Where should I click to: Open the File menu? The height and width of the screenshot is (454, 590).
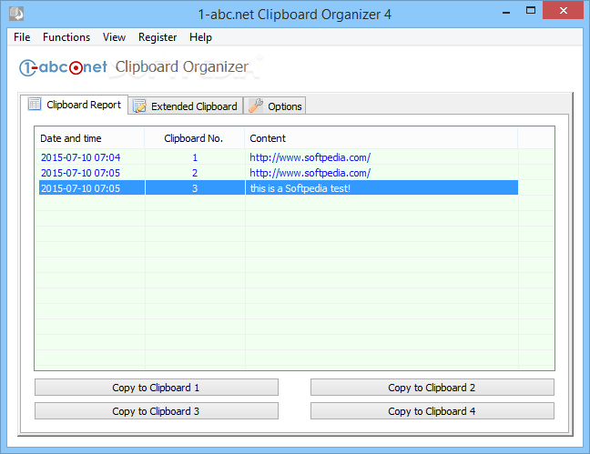pyautogui.click(x=22, y=37)
